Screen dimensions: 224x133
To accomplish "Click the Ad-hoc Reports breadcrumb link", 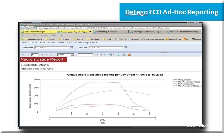I will (x=56, y=43).
